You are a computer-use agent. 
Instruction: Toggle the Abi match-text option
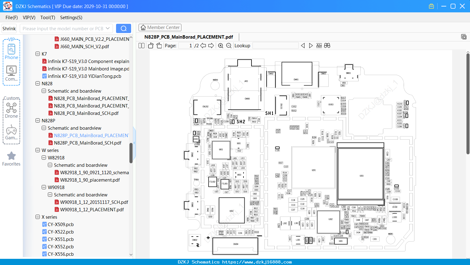319,46
